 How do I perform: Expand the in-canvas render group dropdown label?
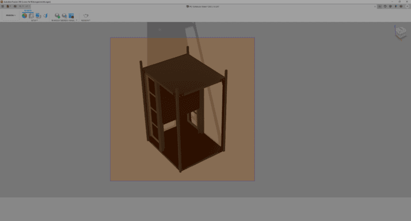tap(64, 20)
